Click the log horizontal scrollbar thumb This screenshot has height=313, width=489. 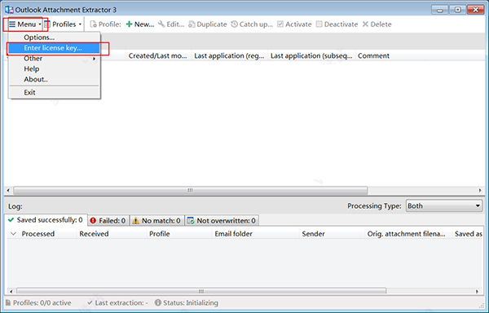pyautogui.click(x=201, y=292)
